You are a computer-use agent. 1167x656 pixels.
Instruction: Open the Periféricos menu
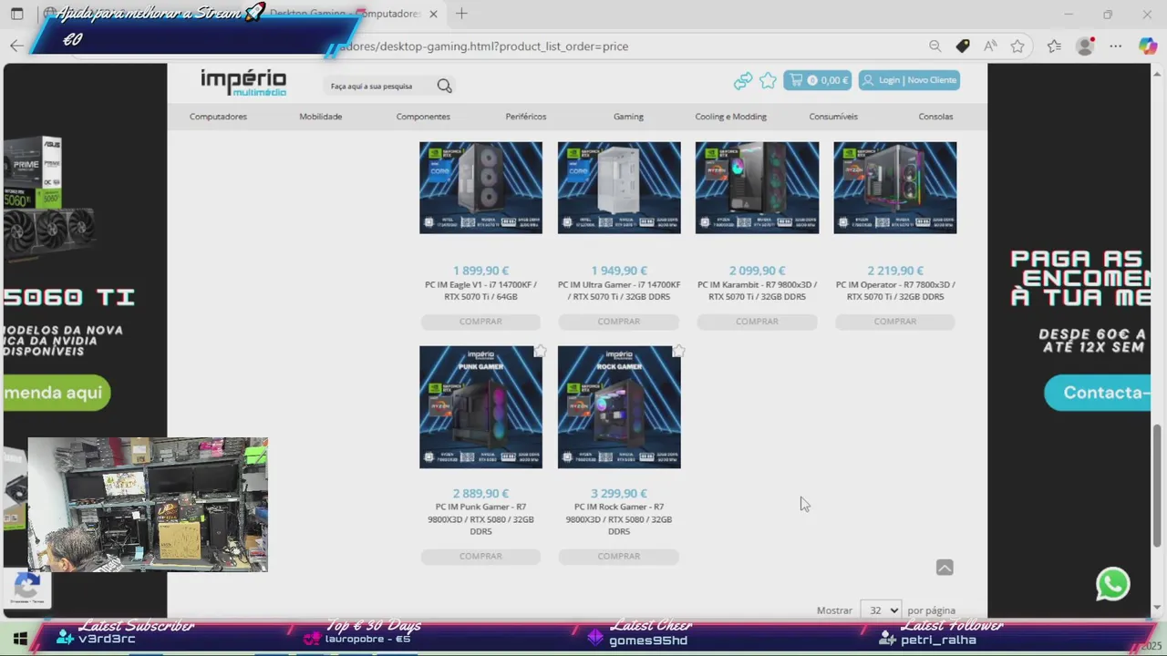tap(526, 117)
